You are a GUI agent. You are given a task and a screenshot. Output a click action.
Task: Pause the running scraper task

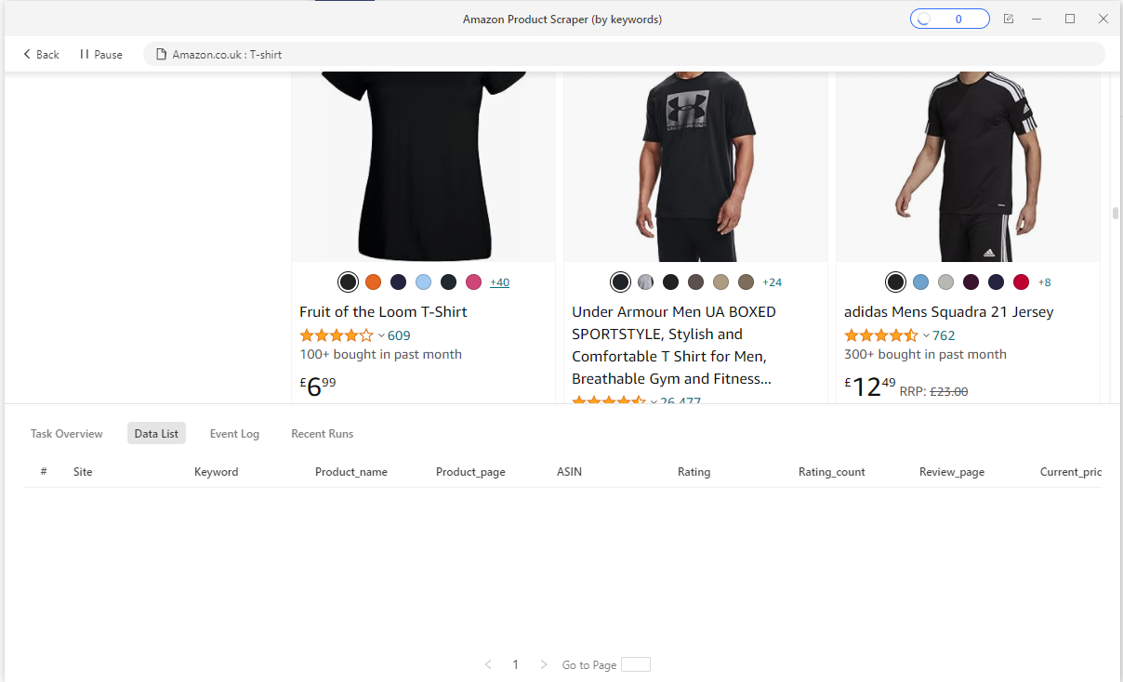pyautogui.click(x=101, y=55)
